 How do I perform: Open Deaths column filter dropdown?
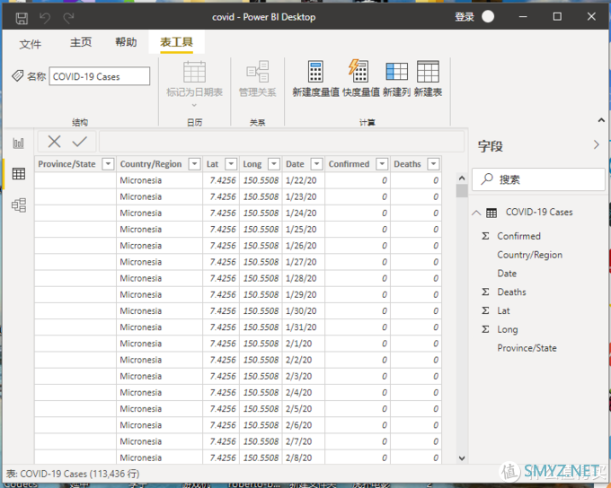tap(433, 164)
